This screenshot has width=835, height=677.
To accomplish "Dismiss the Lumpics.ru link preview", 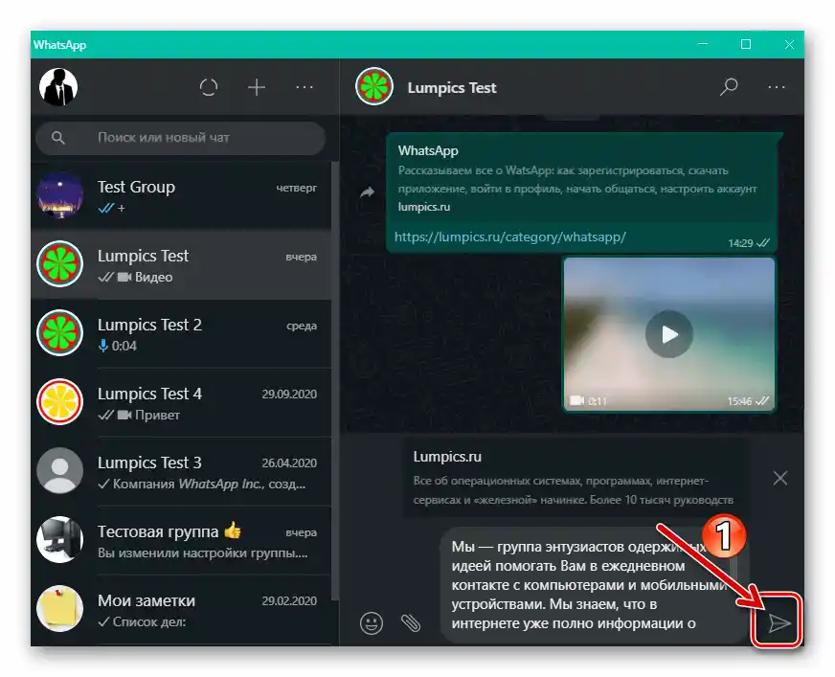I will point(780,478).
